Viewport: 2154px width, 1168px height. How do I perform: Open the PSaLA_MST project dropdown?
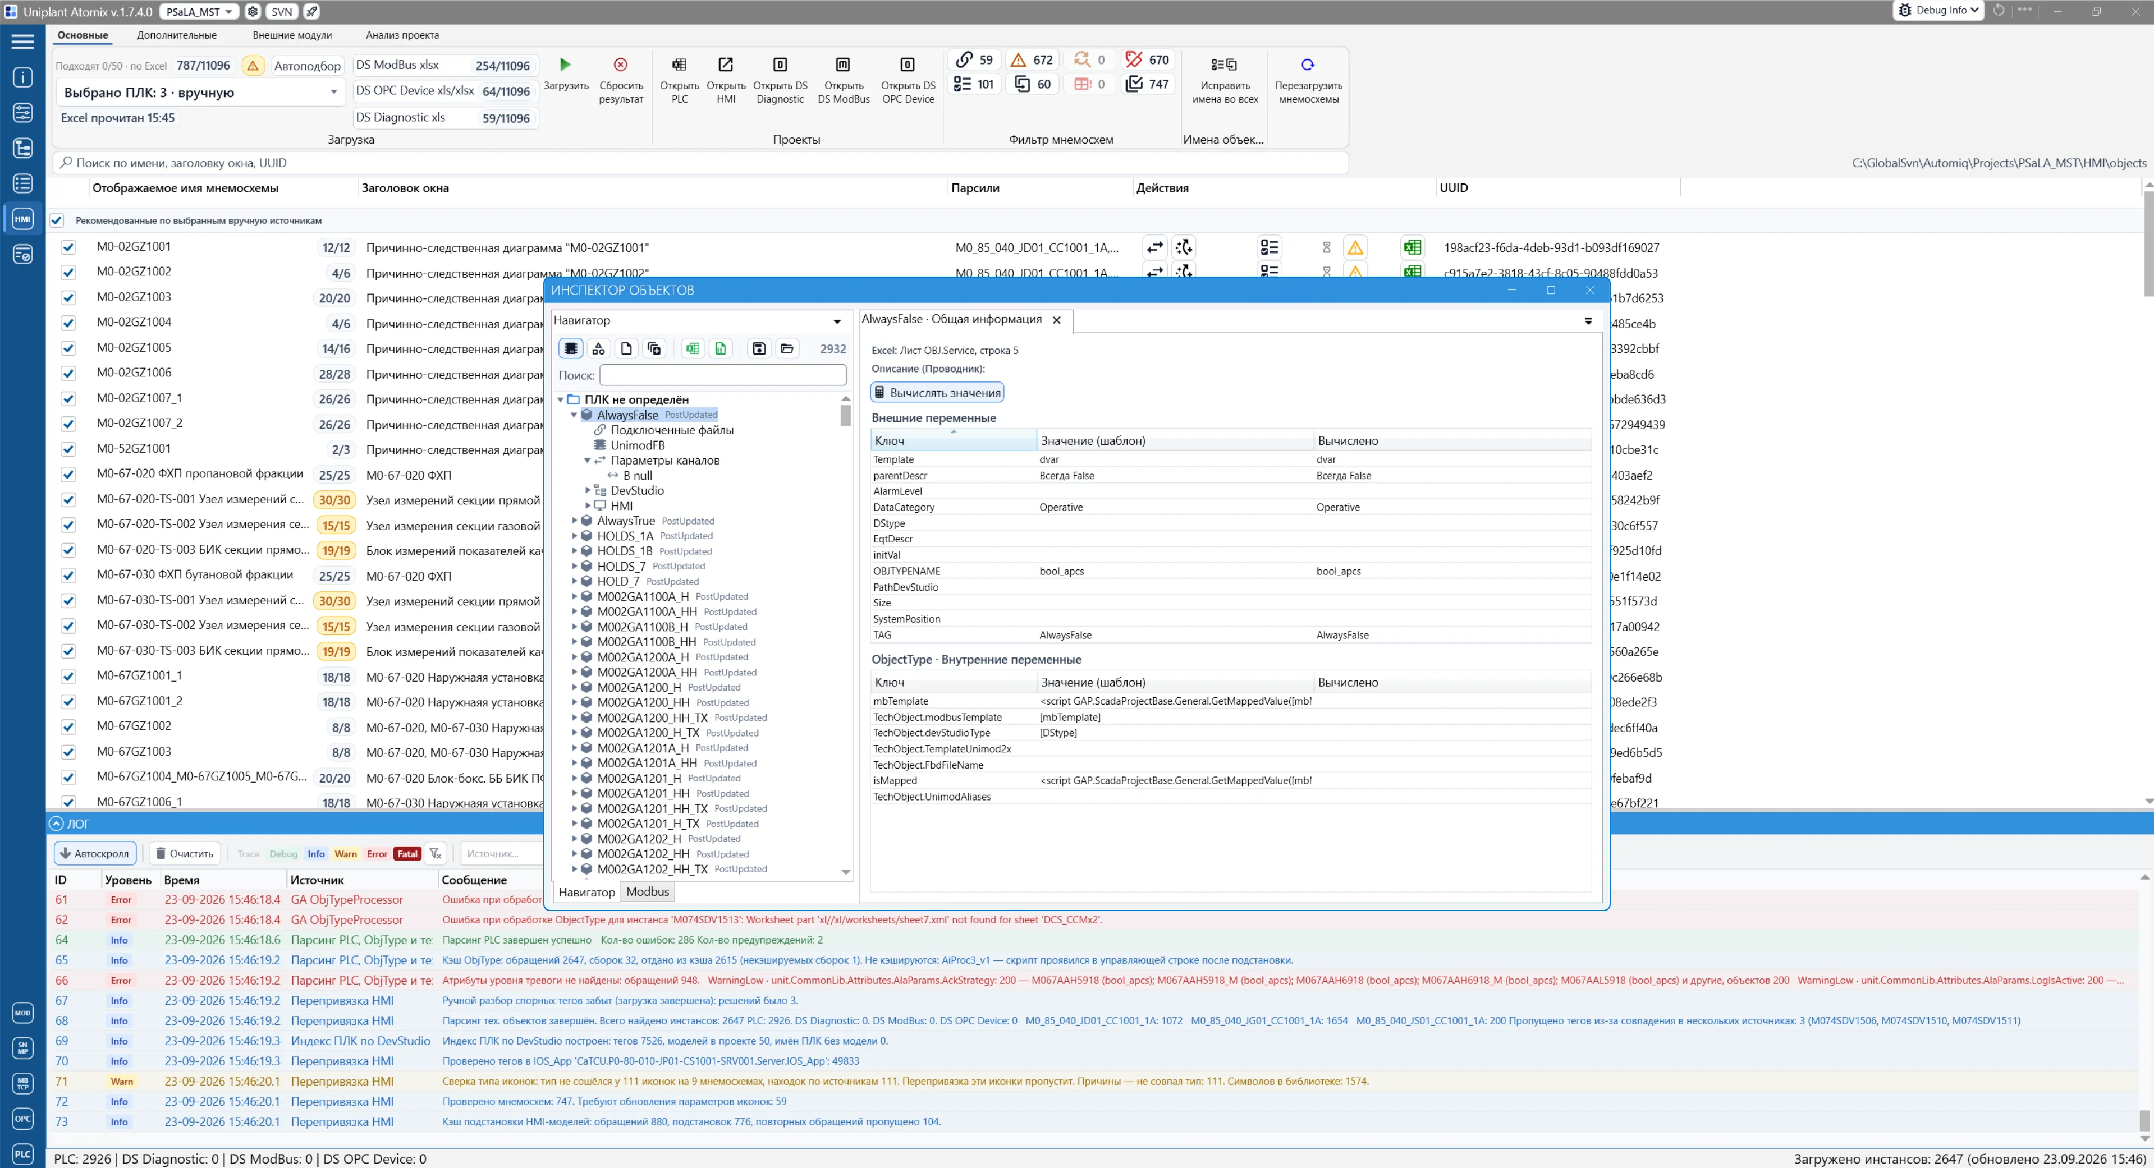coord(198,12)
